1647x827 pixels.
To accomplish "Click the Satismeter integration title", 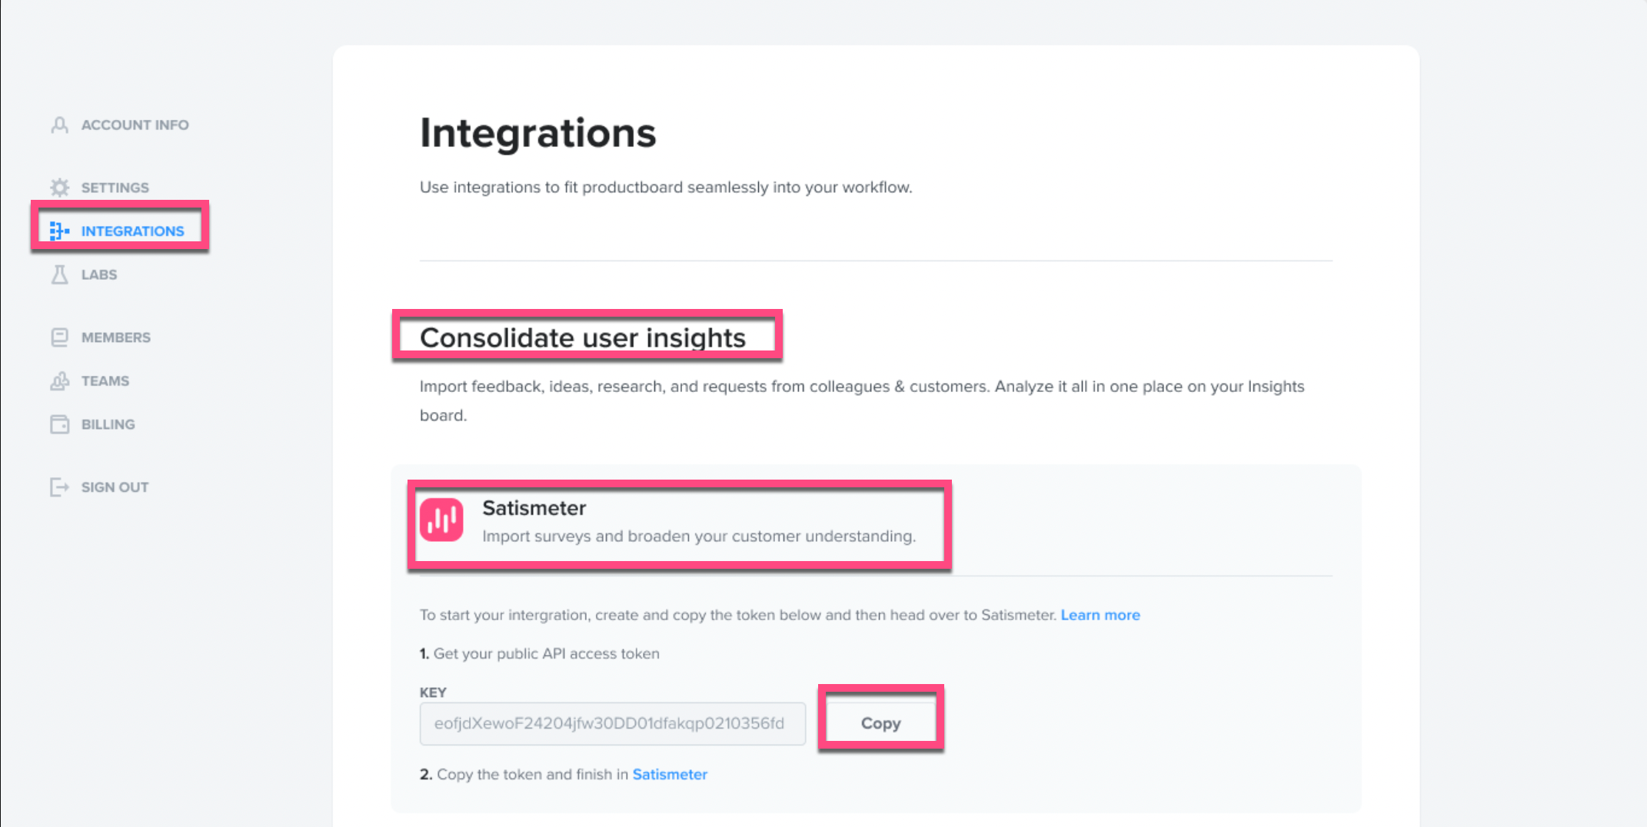I will tap(534, 507).
